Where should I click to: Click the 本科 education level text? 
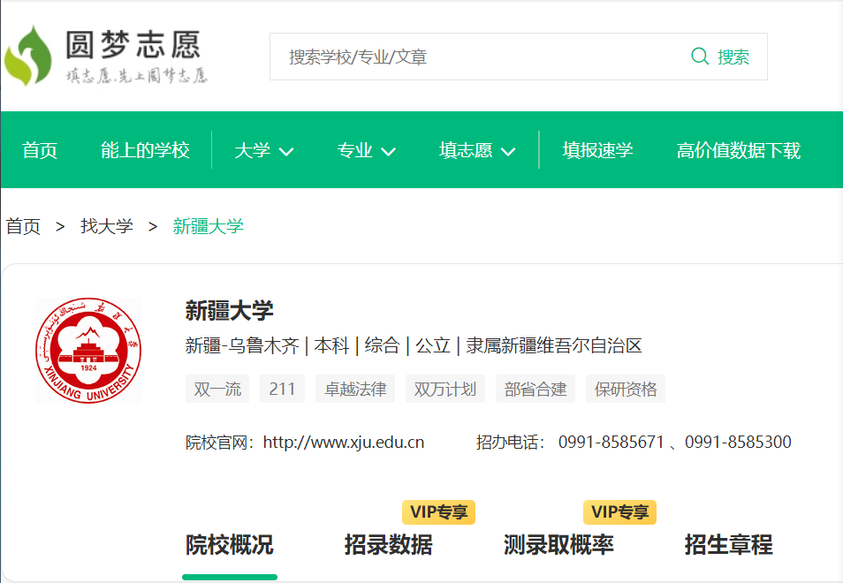pos(331,345)
